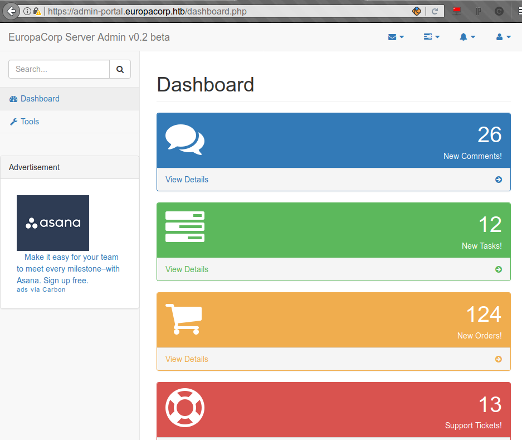View Details for New Tasks

(187, 269)
